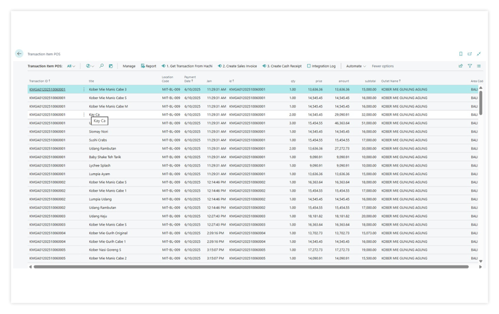Click the vertical scrollbar thumb
Viewport: 499px width, 314px height.
tap(481, 102)
